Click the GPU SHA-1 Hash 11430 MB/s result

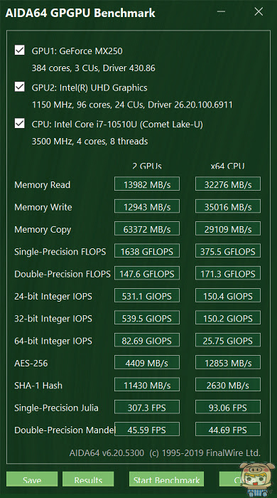click(x=147, y=385)
